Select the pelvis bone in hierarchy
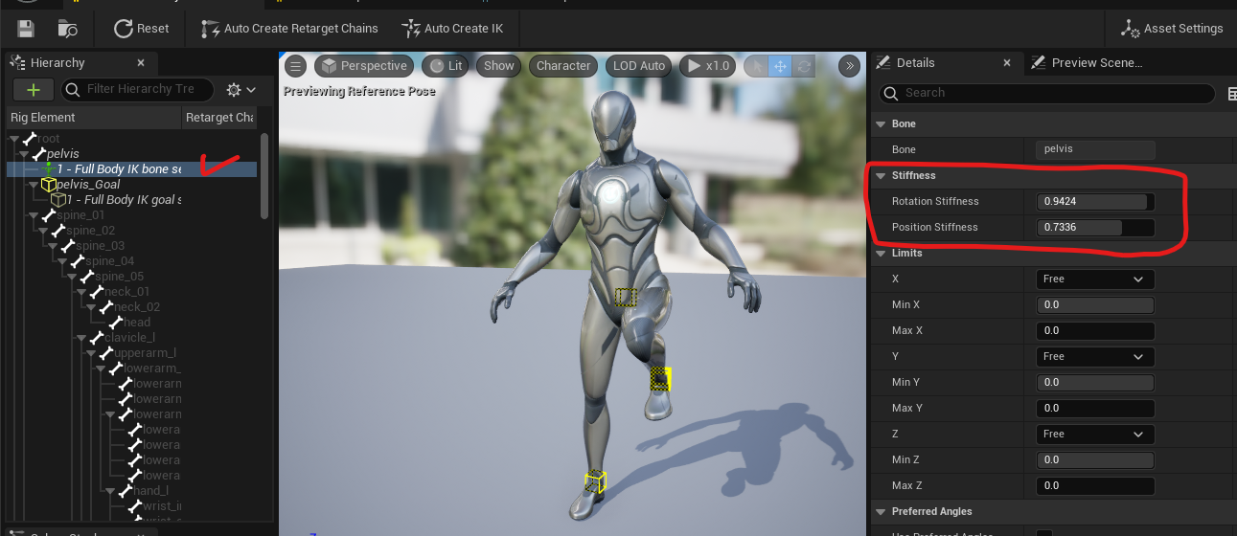This screenshot has height=536, width=1237. click(62, 153)
